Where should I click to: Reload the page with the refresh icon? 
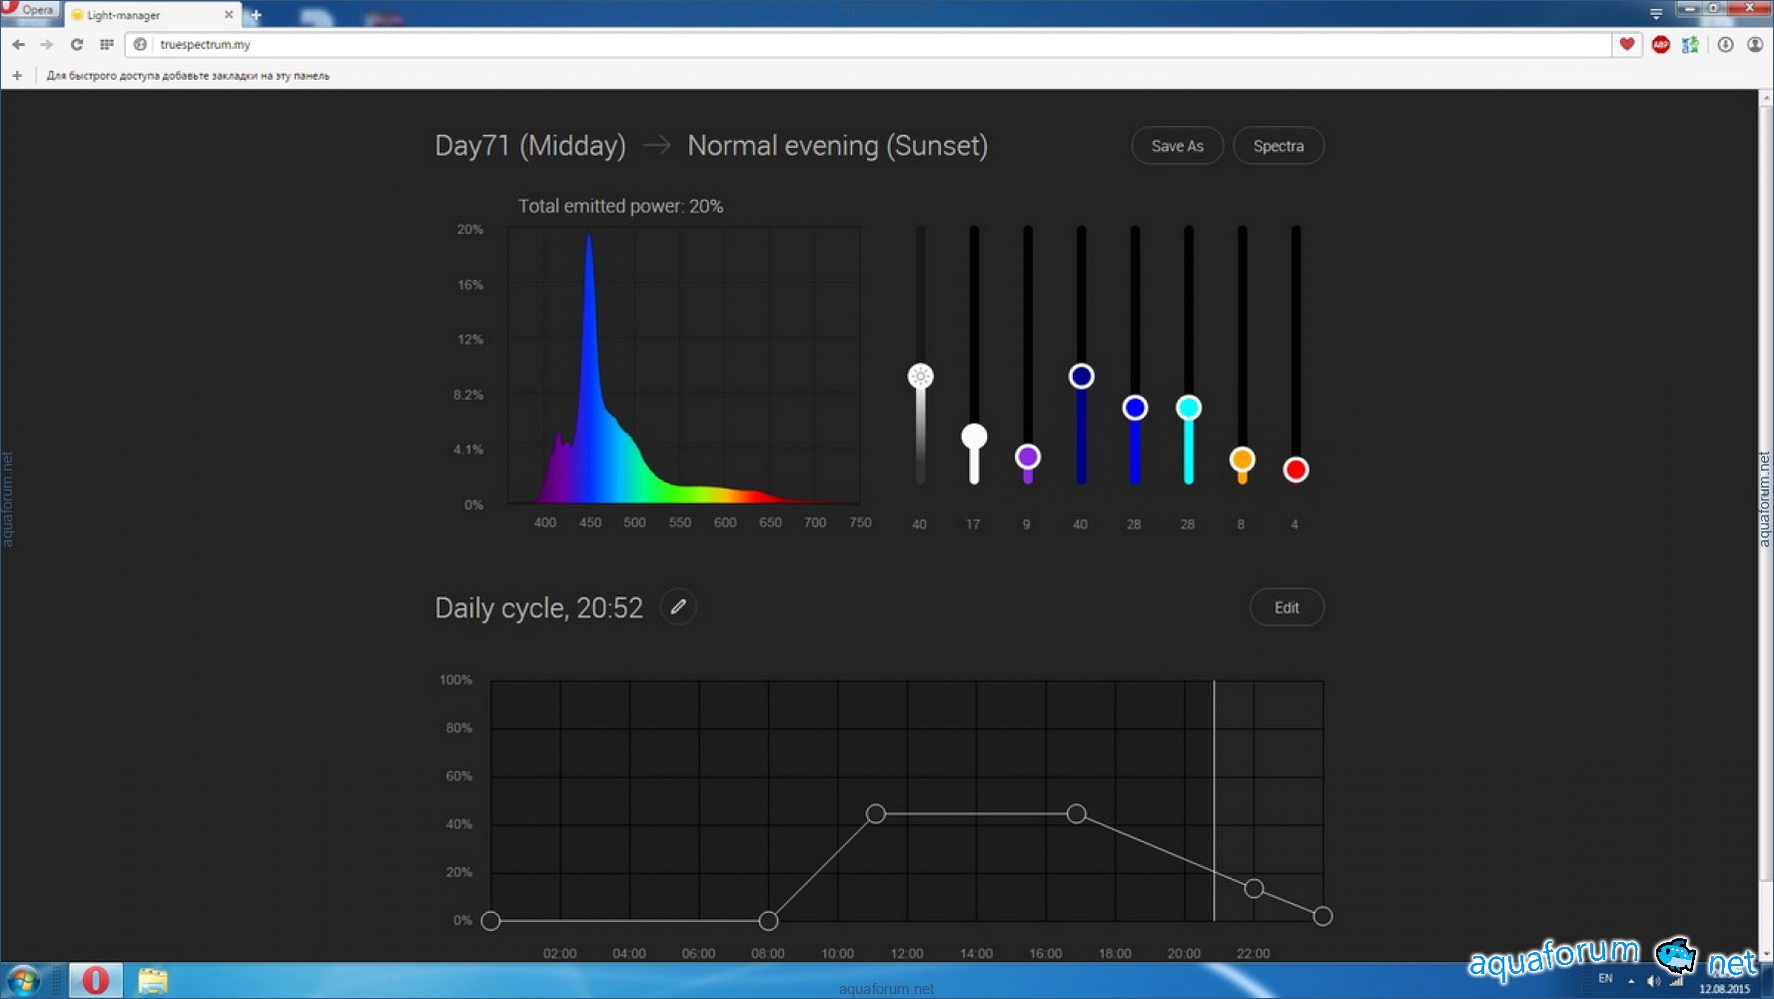(x=77, y=45)
